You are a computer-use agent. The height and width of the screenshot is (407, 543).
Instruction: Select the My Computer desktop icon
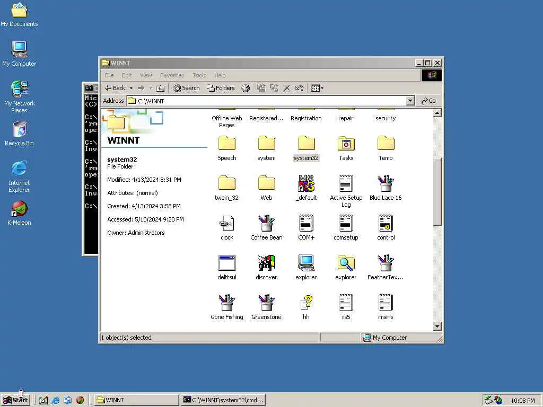pos(20,54)
